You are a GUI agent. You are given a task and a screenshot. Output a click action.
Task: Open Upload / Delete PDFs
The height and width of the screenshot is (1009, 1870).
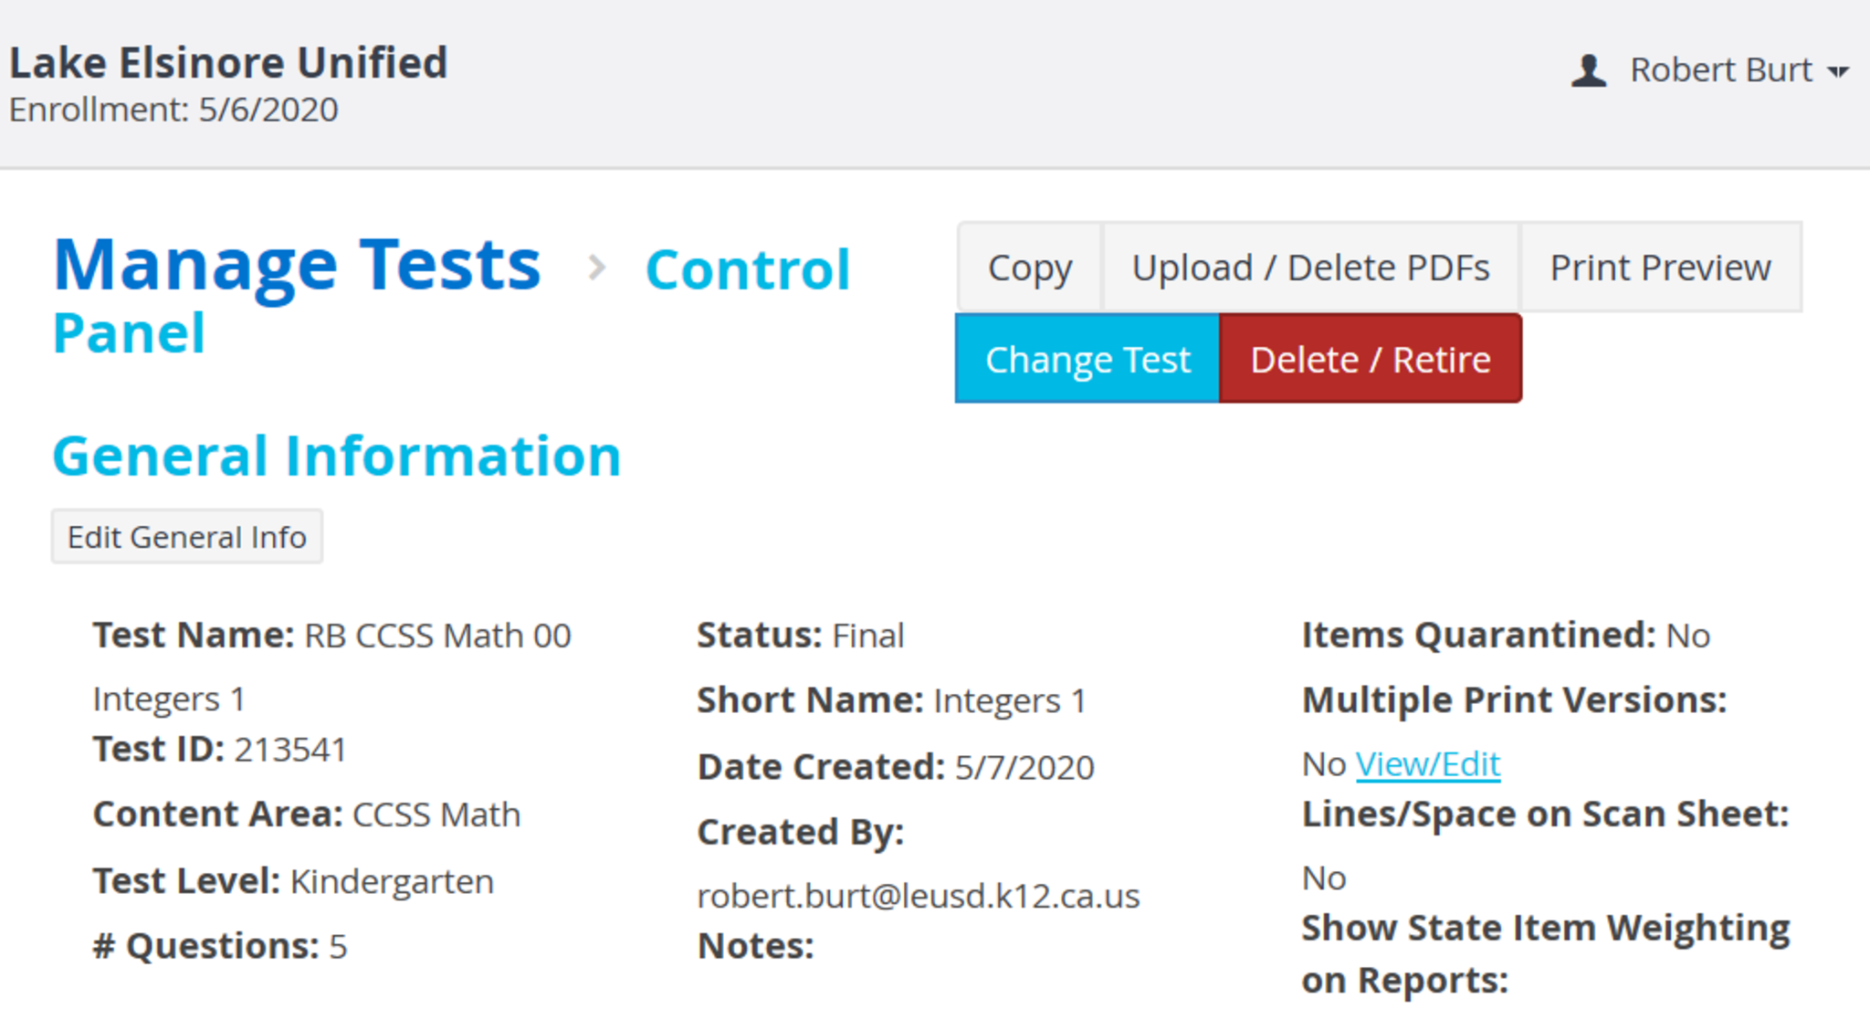coord(1310,268)
